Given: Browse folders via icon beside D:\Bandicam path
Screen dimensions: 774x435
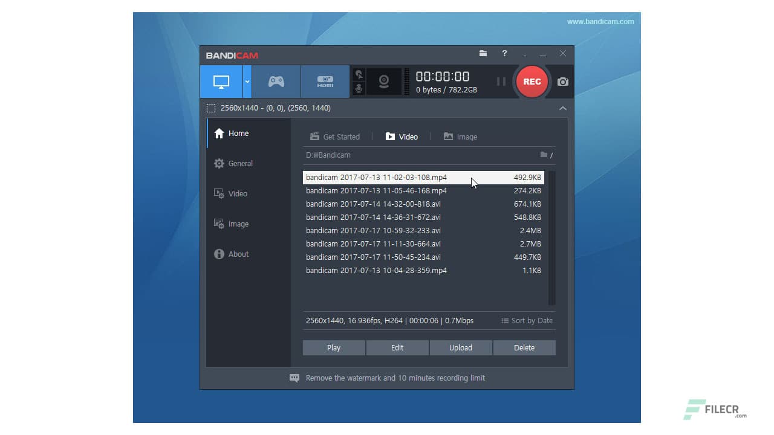Looking at the screenshot, I should [544, 155].
